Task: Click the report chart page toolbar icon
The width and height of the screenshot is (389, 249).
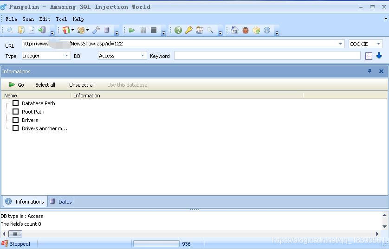Action: click(32, 30)
